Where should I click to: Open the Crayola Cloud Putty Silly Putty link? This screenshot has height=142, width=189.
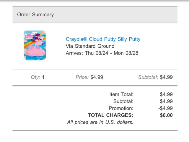pyautogui.click(x=103, y=39)
